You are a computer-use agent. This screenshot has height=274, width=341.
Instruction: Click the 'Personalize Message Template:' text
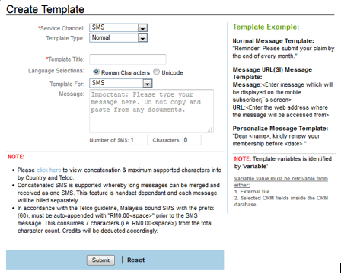pos(280,129)
